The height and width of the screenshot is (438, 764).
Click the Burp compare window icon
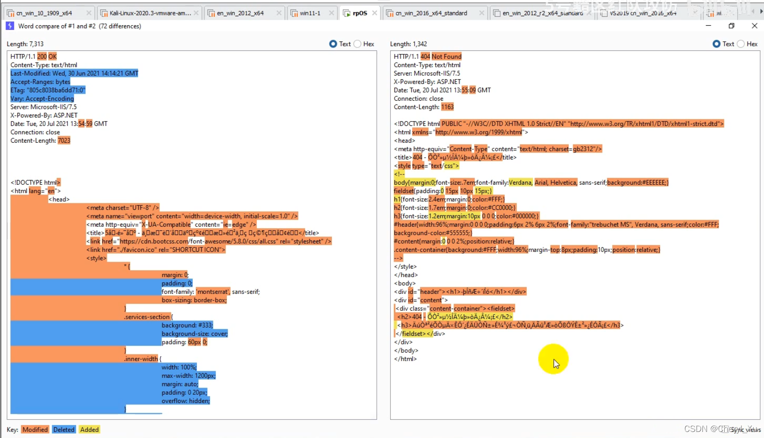pos(10,26)
